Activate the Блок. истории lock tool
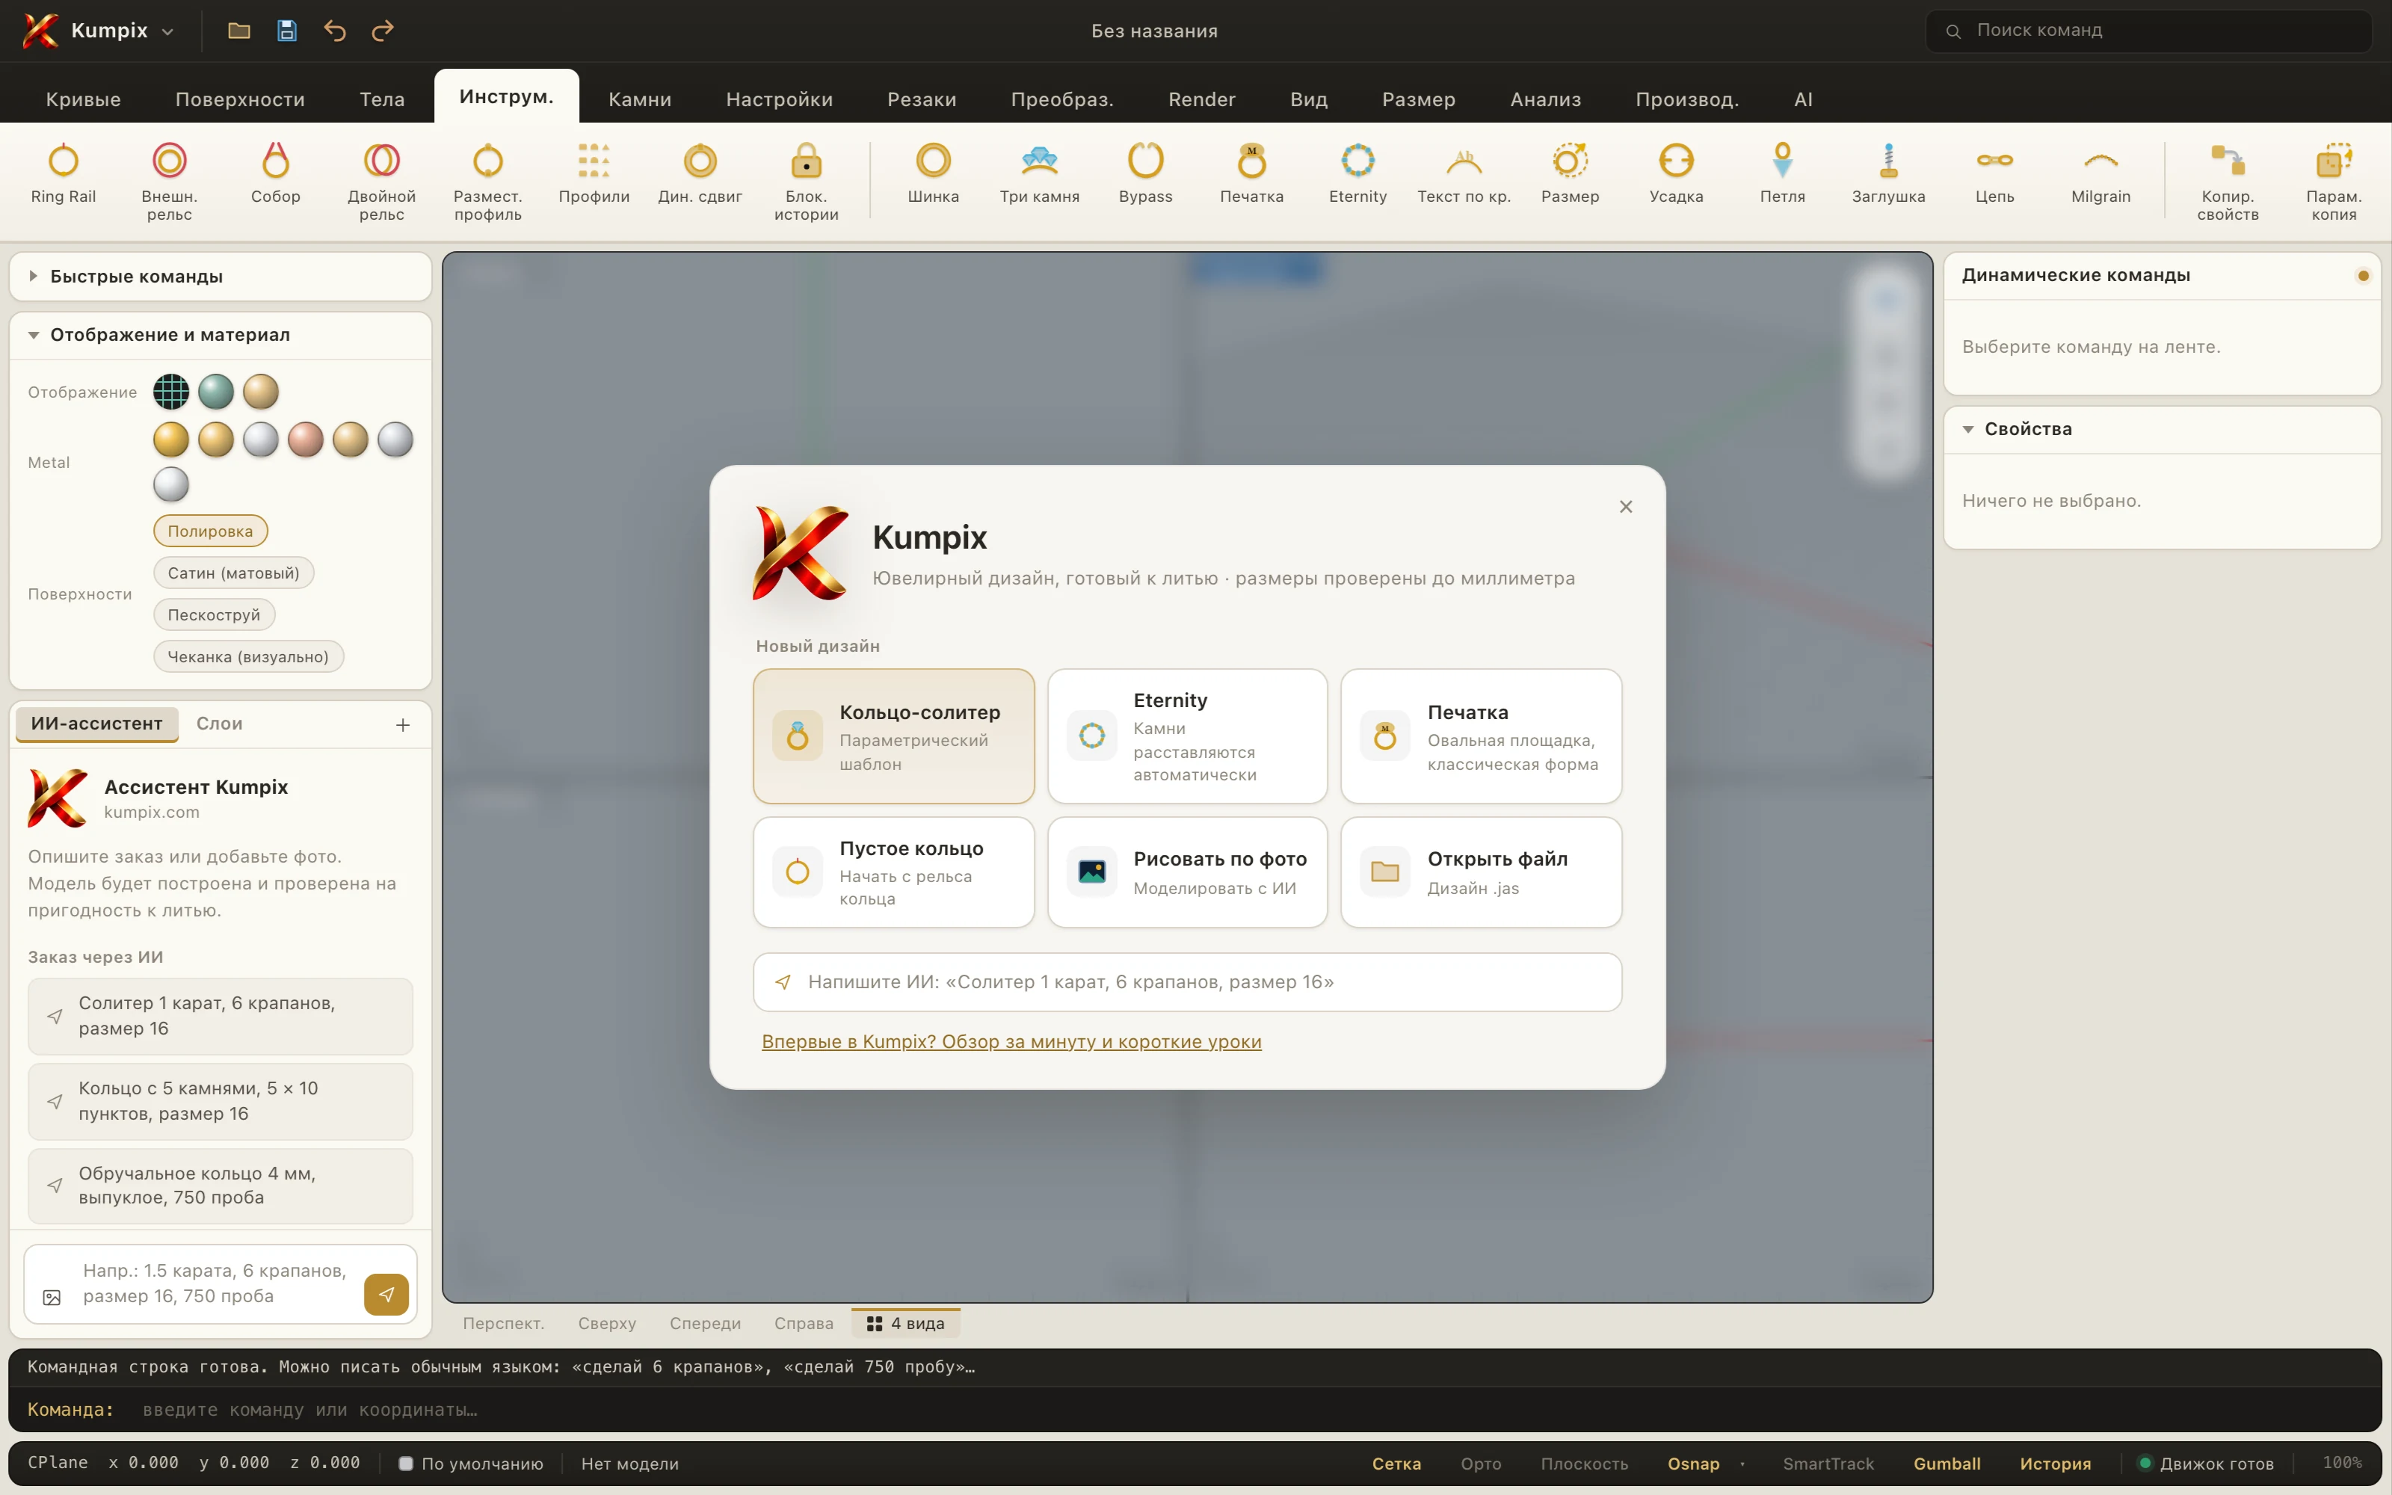Image resolution: width=2392 pixels, height=1495 pixels. pos(807,181)
